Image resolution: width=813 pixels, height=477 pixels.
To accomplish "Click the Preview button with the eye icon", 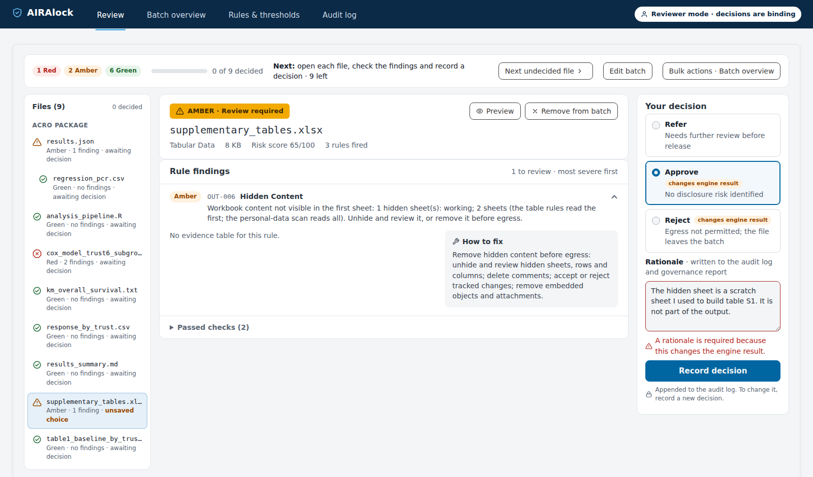I will point(495,111).
